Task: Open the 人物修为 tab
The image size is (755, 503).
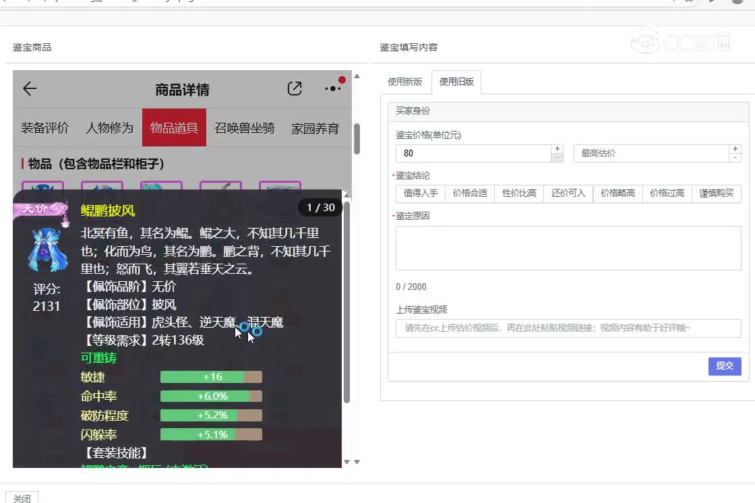Action: coord(109,127)
